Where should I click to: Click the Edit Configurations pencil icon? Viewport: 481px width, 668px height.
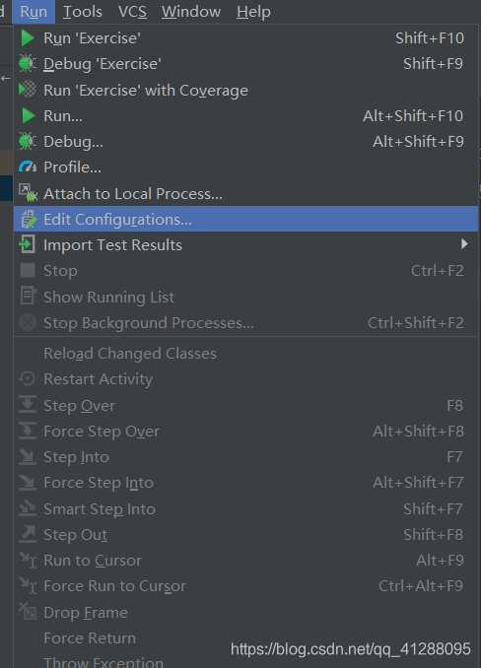pyautogui.click(x=29, y=219)
